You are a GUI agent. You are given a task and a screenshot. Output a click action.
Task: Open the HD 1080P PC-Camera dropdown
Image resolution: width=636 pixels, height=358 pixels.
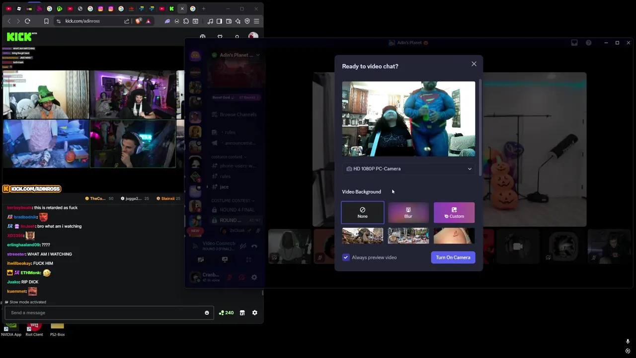[408, 169]
